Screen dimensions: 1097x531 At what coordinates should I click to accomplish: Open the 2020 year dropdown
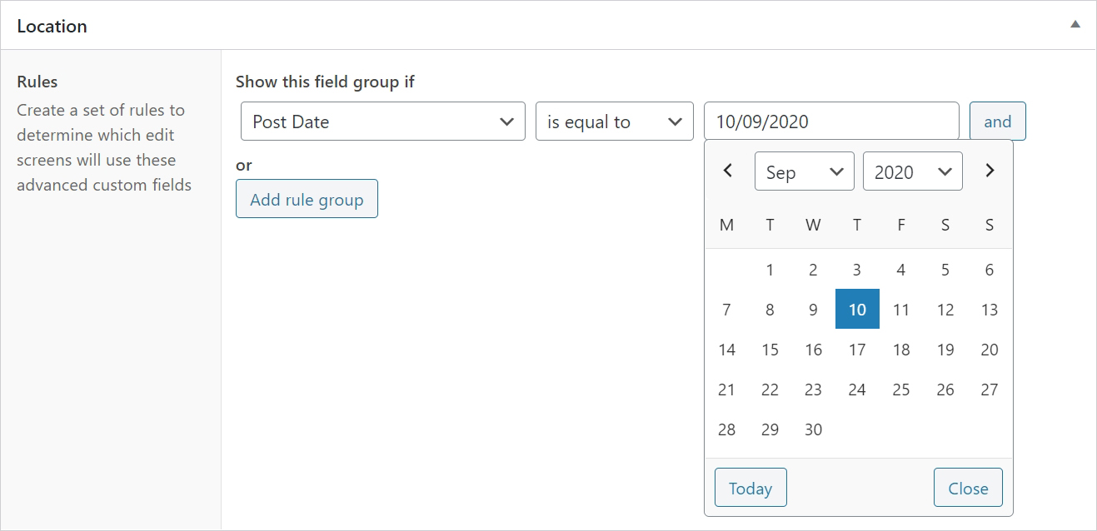point(912,171)
